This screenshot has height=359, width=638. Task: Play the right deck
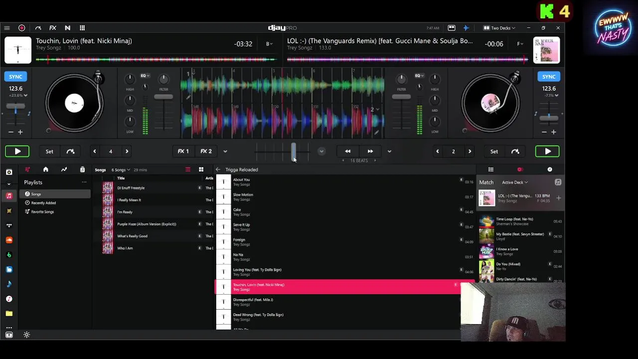tap(547, 151)
